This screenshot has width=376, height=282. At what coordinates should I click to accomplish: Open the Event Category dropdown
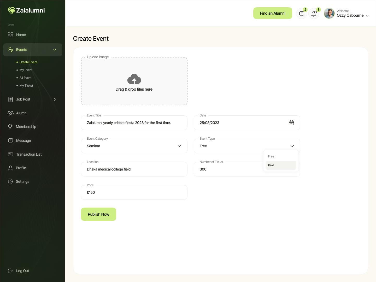coord(179,146)
